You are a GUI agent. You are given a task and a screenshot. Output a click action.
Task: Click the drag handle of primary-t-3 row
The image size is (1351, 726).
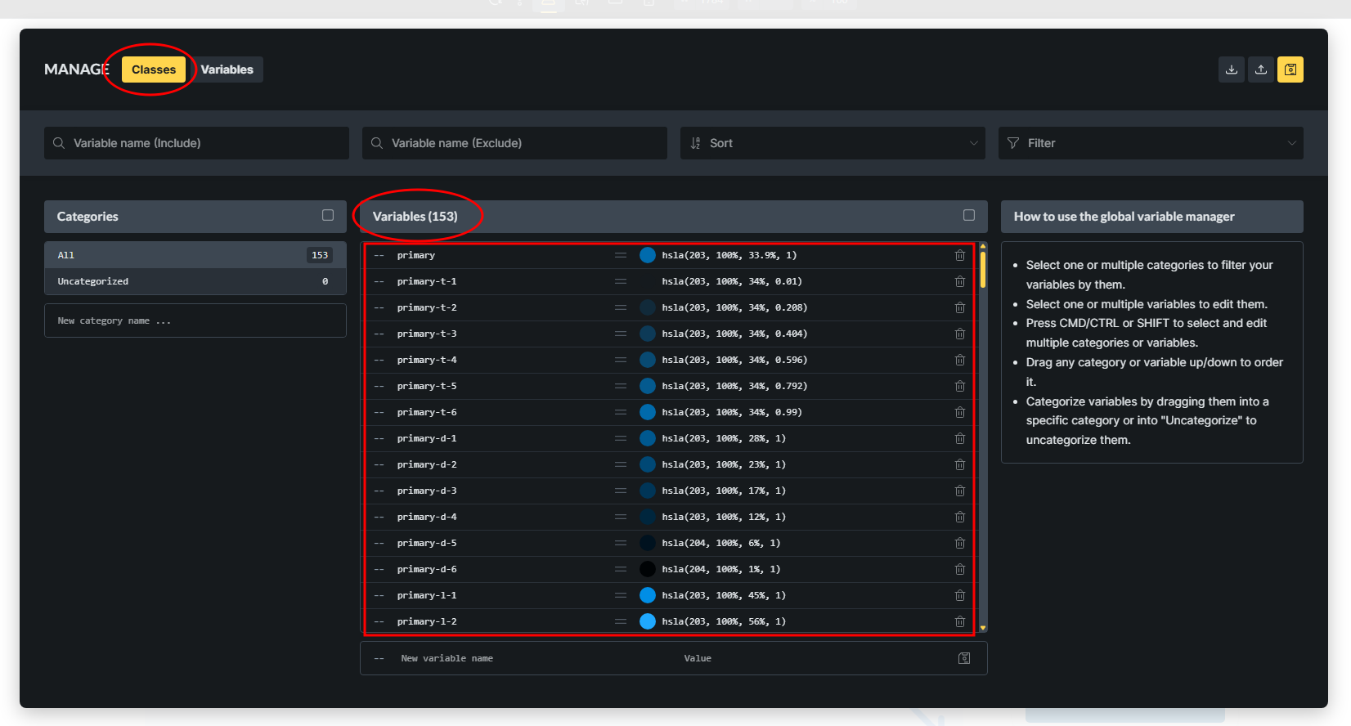click(621, 334)
